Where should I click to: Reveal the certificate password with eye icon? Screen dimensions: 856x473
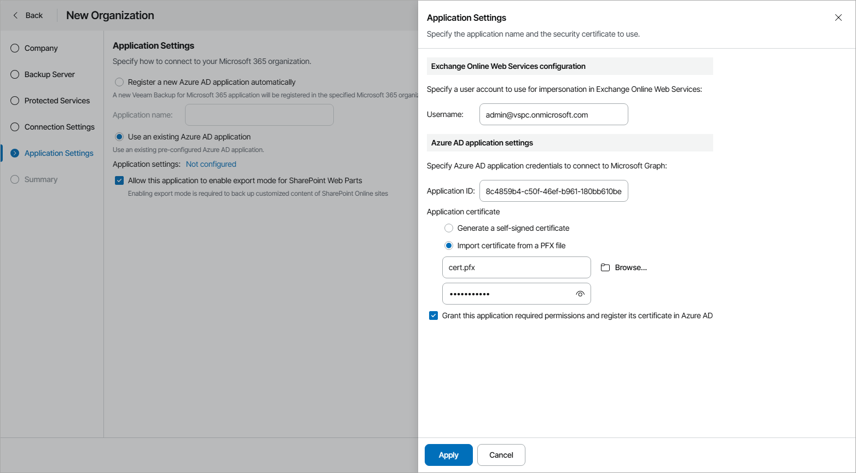[580, 294]
